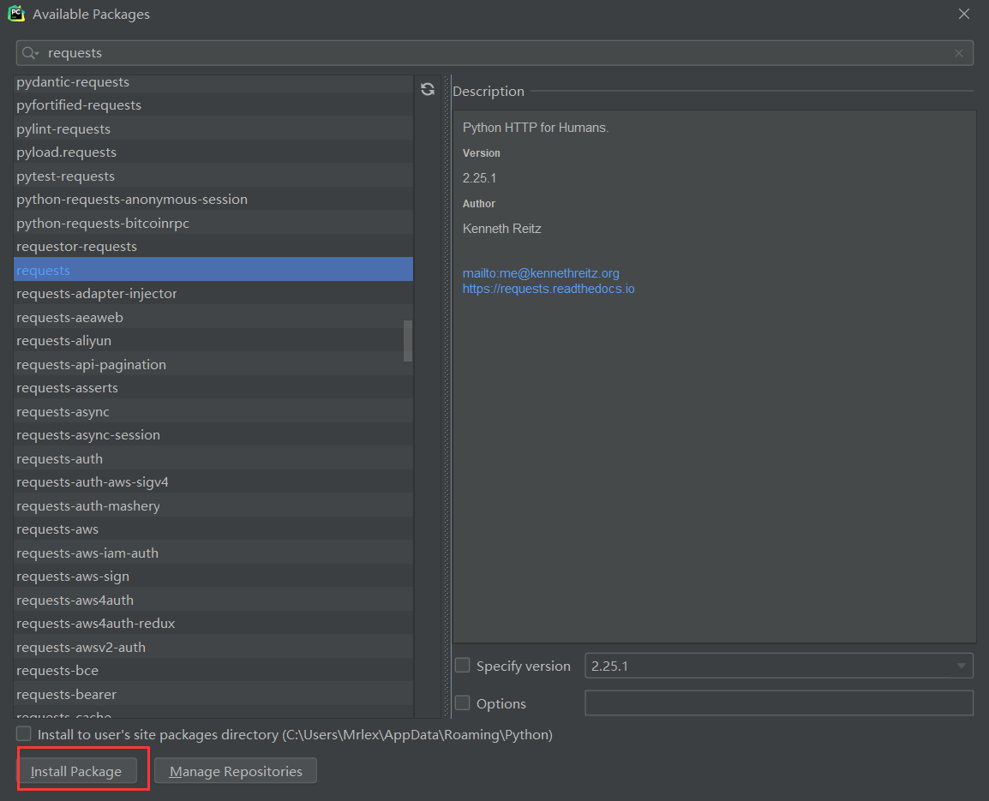The height and width of the screenshot is (801, 989).
Task: Select requests-aws-iam-auth package
Action: (213, 553)
